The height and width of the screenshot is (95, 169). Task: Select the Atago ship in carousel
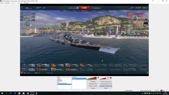tap(72, 65)
